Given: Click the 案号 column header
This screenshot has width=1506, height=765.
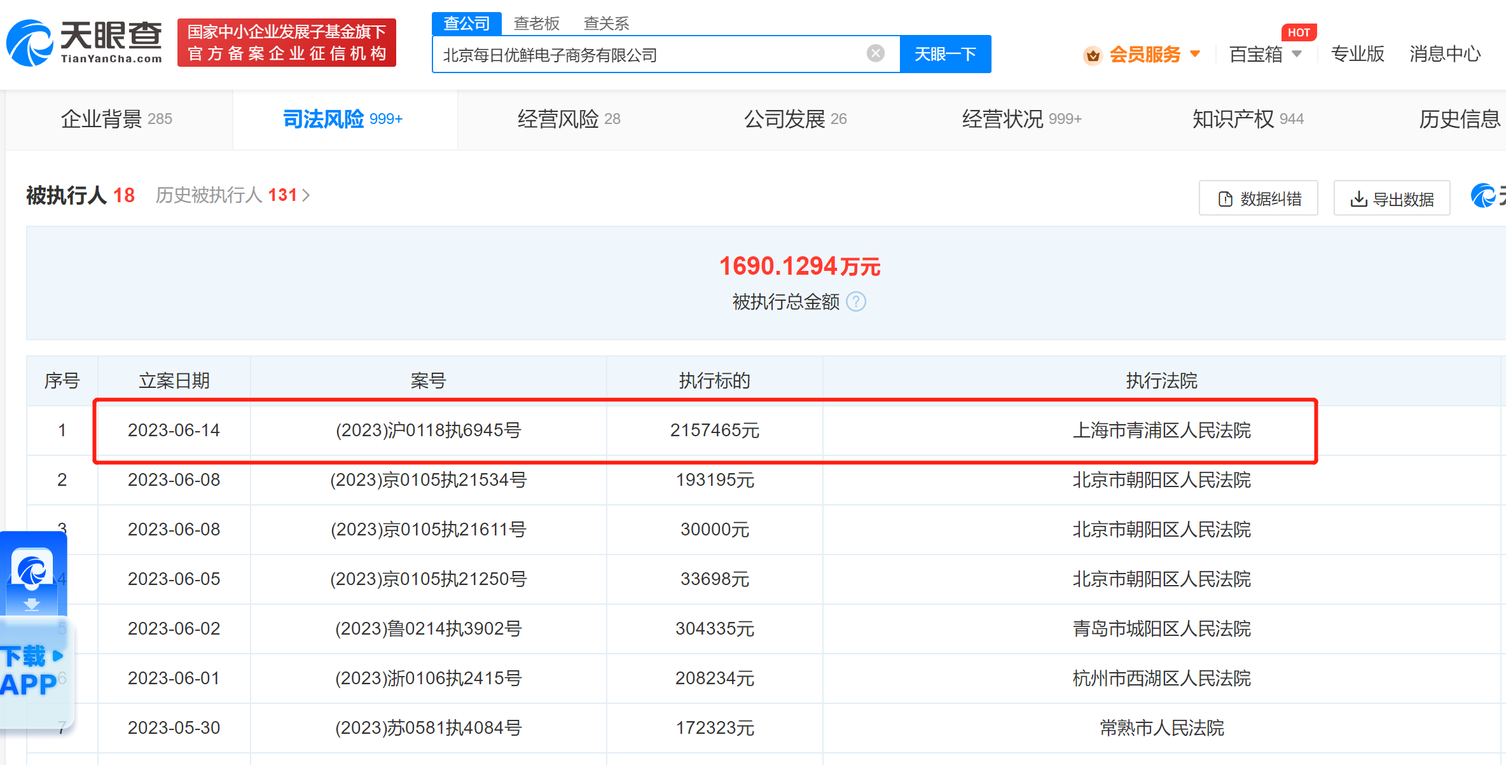Looking at the screenshot, I should 428,381.
